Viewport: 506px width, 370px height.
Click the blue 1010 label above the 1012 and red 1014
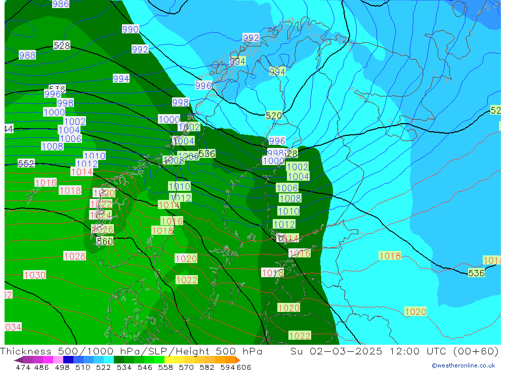95,156
